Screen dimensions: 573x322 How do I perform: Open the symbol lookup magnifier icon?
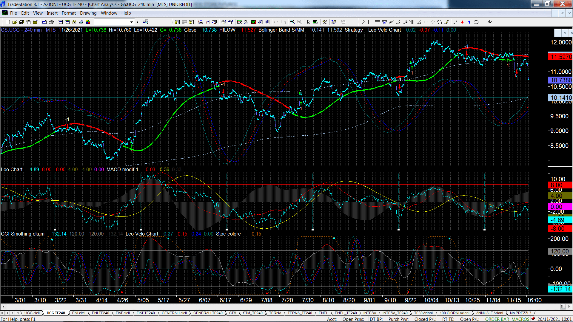pos(146,22)
